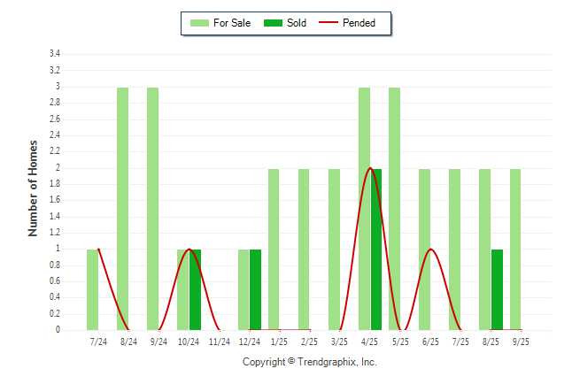Toggle the For Sale series legend label
This screenshot has height=384, width=572.
click(234, 23)
